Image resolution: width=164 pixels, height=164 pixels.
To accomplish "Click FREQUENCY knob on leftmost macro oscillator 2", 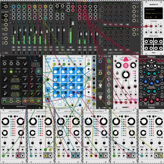I will point(5,121).
